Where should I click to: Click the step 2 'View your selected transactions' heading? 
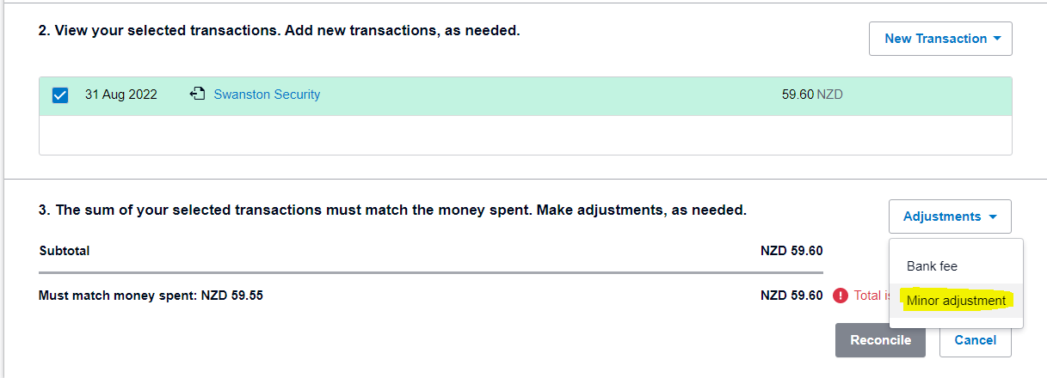(x=280, y=31)
